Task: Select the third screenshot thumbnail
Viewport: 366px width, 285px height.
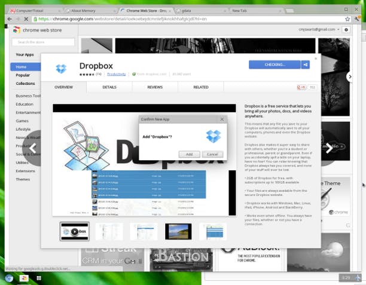Action: tap(144, 231)
